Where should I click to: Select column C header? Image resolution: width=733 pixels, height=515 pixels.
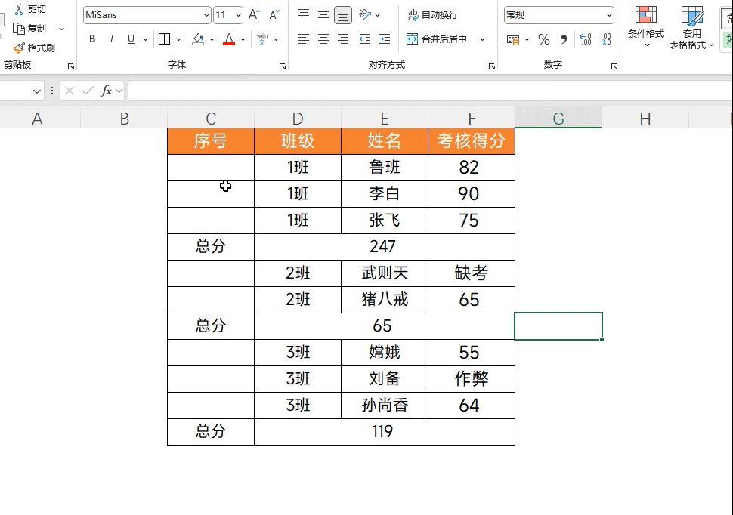pos(211,119)
